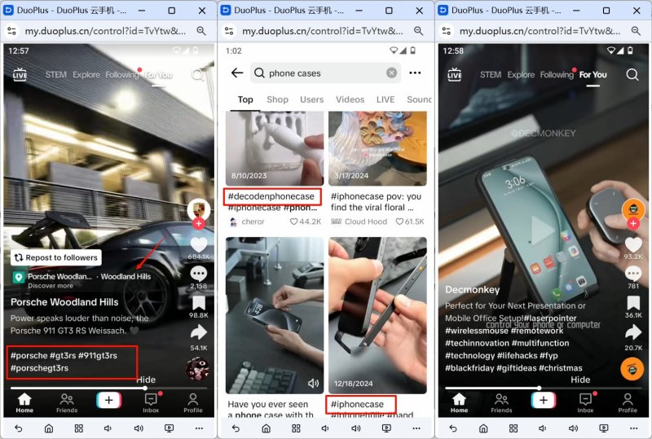The width and height of the screenshot is (652, 439).
Task: Unmute the keyboard phone case video
Action: (x=313, y=384)
